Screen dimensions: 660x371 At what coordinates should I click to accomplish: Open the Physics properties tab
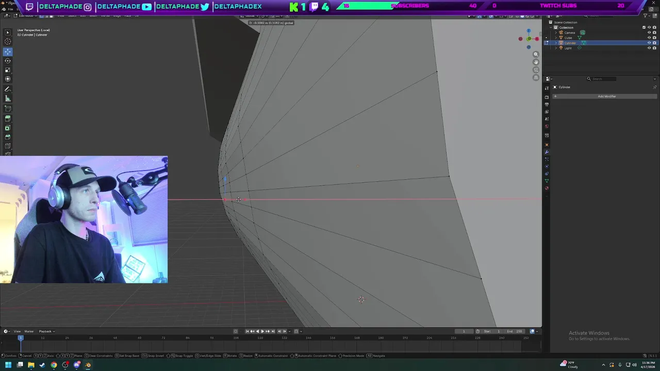[x=547, y=166]
